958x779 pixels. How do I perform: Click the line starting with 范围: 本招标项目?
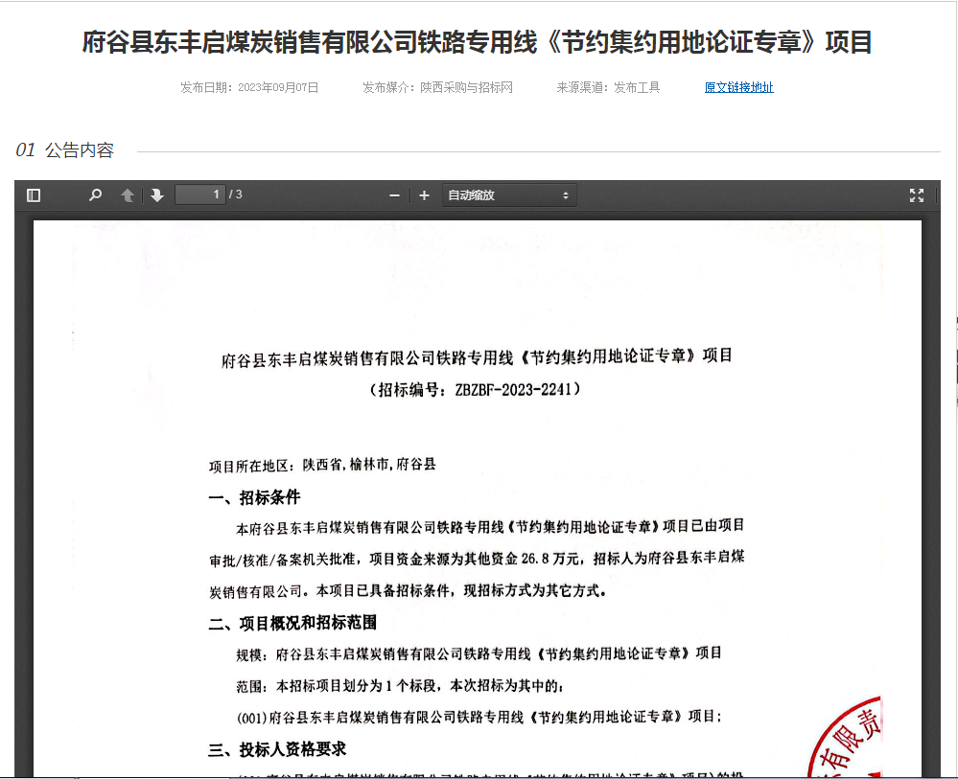coord(400,686)
